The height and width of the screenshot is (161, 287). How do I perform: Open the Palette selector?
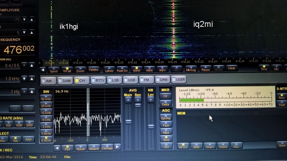tap(94, 70)
